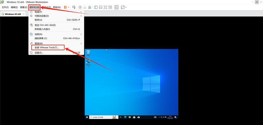Open the 编辑(E) menu
This screenshot has height=125, width=263.
(x=14, y=7)
